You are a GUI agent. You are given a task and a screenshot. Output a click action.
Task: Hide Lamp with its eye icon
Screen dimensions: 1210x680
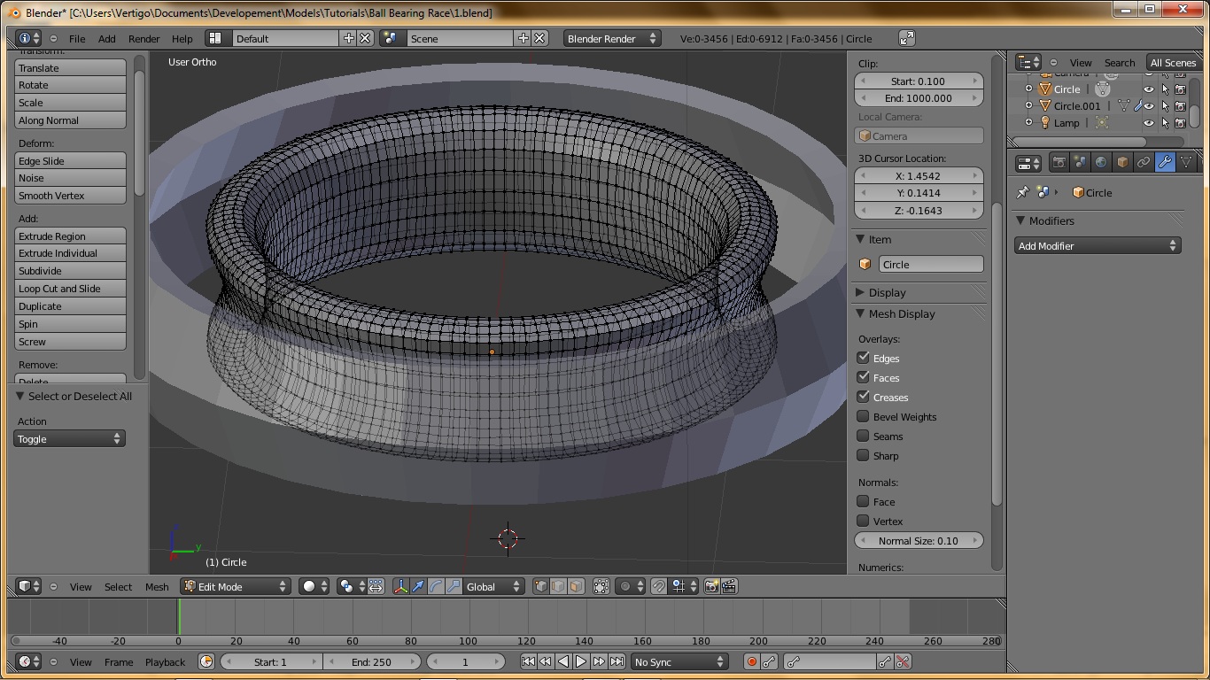point(1149,122)
